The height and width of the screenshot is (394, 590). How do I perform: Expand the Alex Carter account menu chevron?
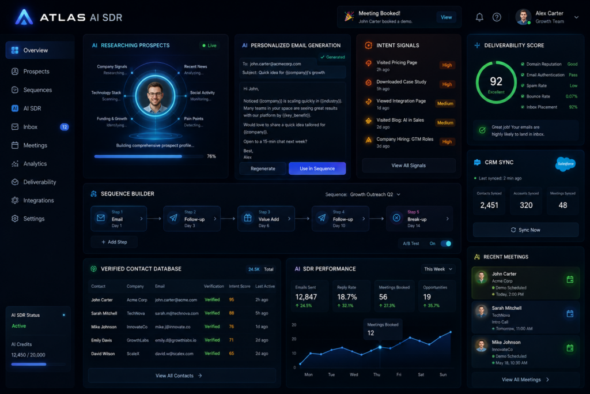[576, 17]
